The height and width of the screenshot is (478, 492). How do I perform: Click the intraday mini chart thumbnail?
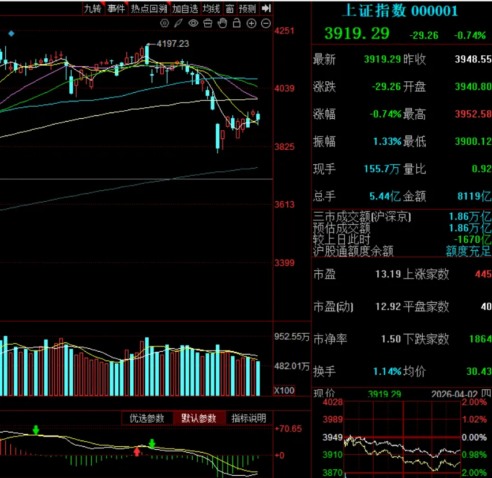pyautogui.click(x=402, y=439)
